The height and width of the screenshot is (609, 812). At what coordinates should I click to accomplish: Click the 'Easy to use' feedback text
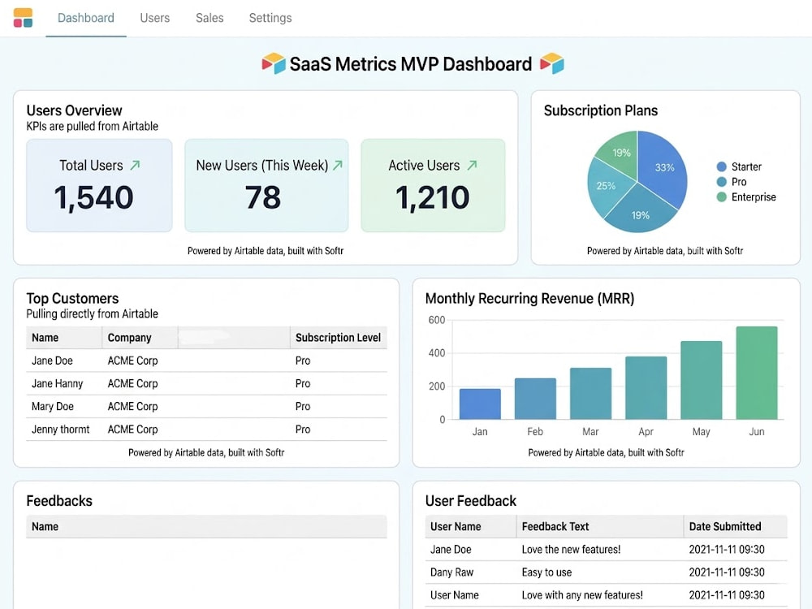tap(546, 572)
